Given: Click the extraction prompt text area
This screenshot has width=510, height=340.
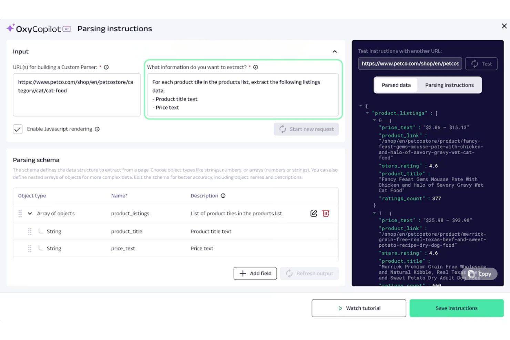Looking at the screenshot, I should click(243, 95).
